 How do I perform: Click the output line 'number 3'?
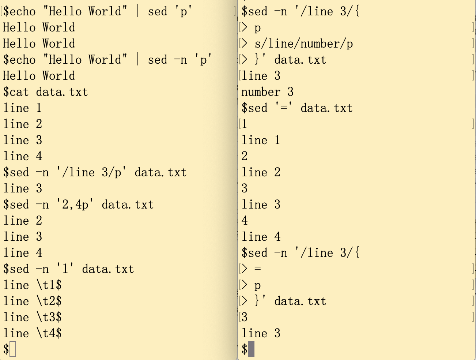(267, 92)
